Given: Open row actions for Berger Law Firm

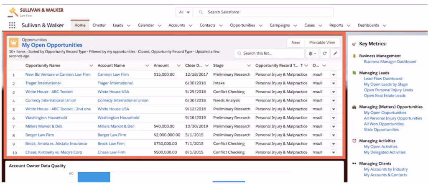Looking at the screenshot, I should [x=334, y=135].
